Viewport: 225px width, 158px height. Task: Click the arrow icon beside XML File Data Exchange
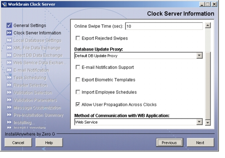click(x=9, y=48)
